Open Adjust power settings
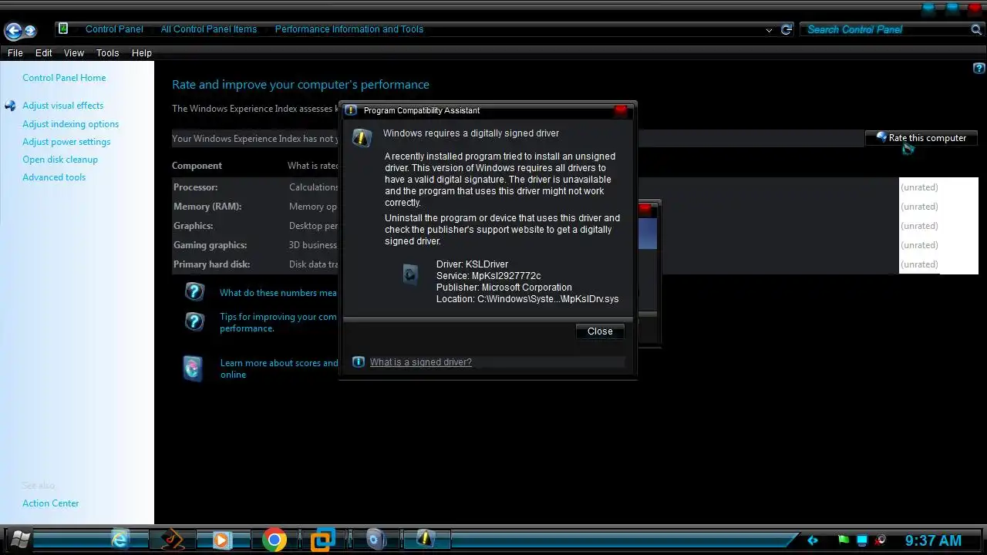This screenshot has height=555, width=987. tap(66, 142)
